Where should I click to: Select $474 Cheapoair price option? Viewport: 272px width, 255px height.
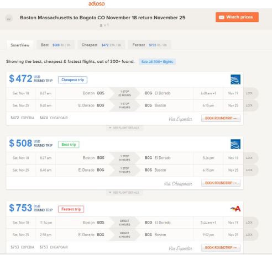click(x=54, y=118)
